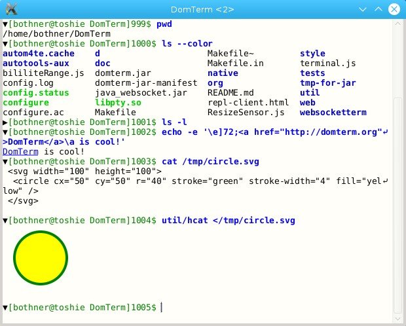Click the web directory name
Viewport: 406px width, 326px height.
coord(308,103)
